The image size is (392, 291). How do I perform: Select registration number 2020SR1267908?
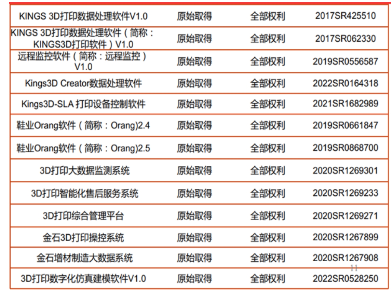[x=345, y=258]
